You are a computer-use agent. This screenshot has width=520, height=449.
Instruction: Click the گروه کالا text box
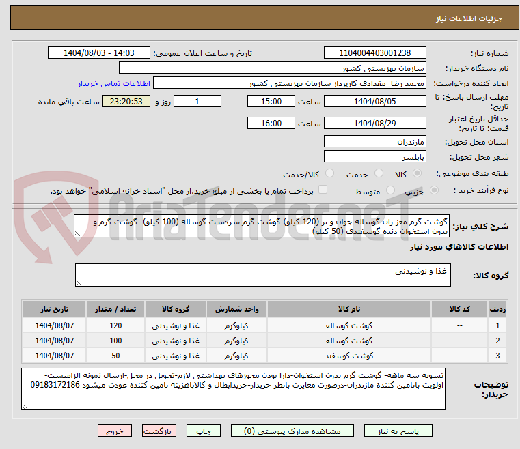(x=262, y=275)
